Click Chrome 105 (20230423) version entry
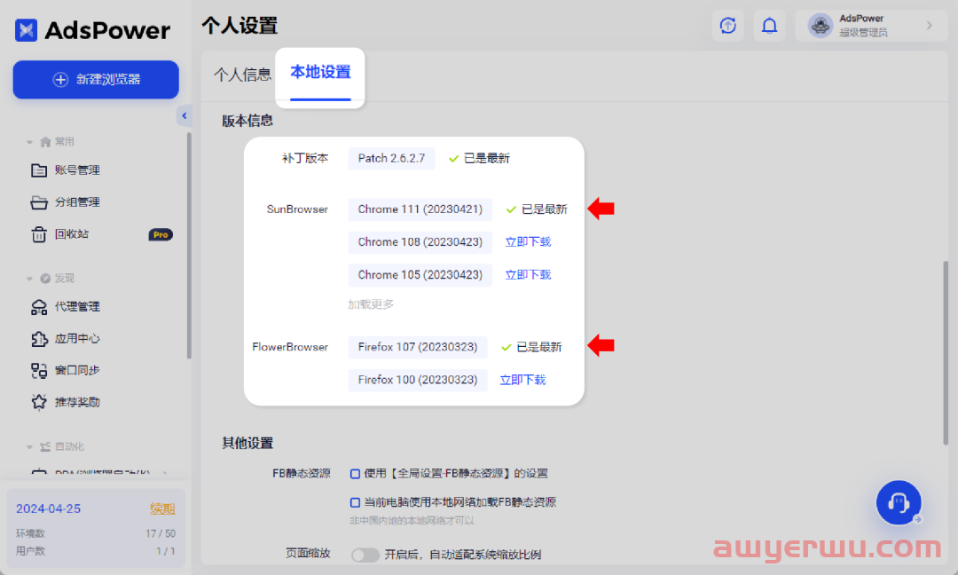This screenshot has width=958, height=575. (420, 275)
